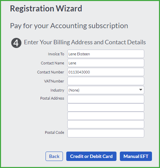Screen dimensions: 160x168
Task: Select the Industry combo box showing (None)
Action: [106, 90]
